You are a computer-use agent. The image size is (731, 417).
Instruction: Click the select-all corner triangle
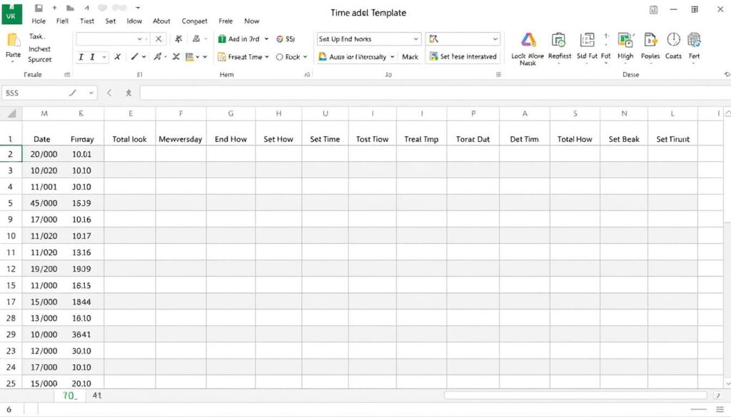tap(11, 113)
